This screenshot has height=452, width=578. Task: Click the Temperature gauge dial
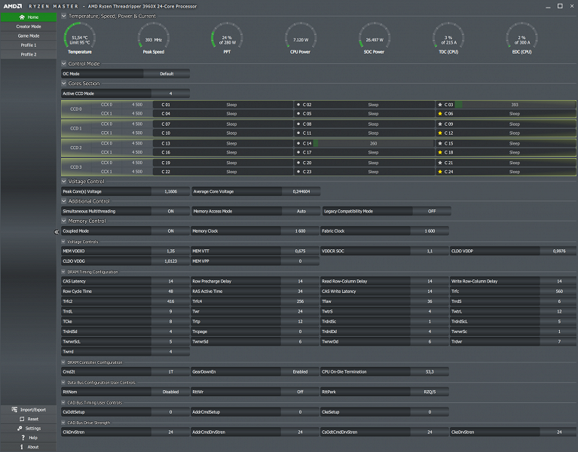[80, 37]
